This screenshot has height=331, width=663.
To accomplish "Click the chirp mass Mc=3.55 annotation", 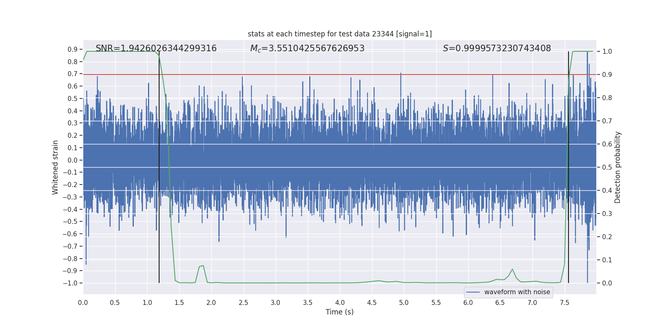I will (x=307, y=48).
